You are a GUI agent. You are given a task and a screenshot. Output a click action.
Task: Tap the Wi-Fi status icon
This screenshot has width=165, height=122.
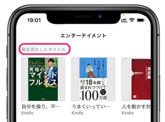click(x=132, y=20)
